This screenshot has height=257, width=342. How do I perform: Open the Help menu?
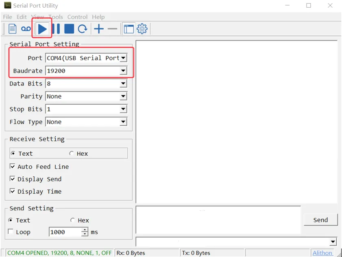click(98, 17)
